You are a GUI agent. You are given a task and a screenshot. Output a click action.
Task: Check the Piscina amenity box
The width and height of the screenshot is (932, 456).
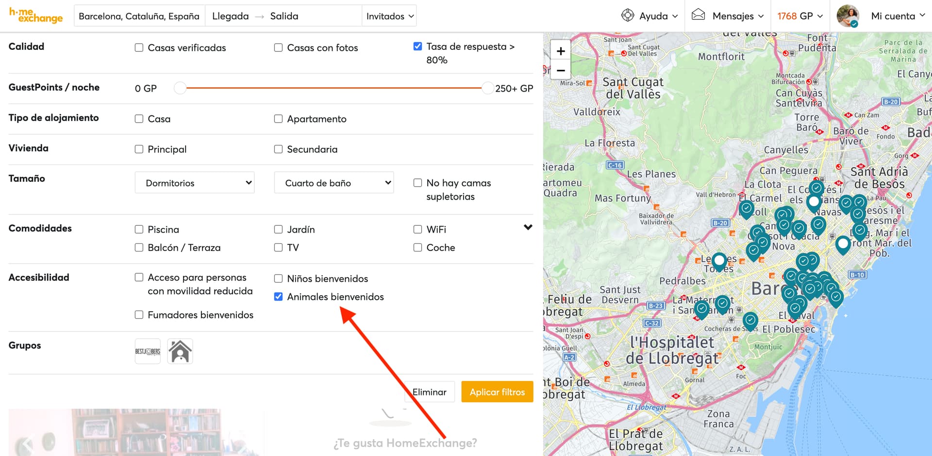point(139,229)
